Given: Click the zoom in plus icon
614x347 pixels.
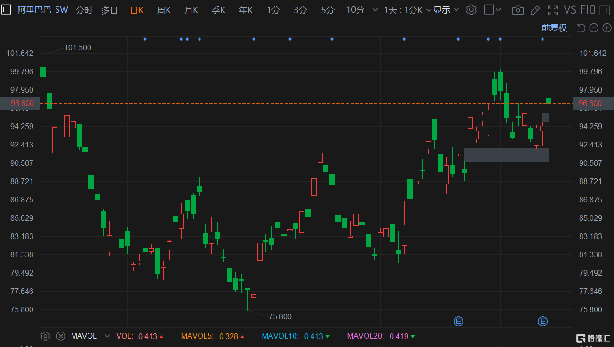Looking at the screenshot, I should (606, 28).
